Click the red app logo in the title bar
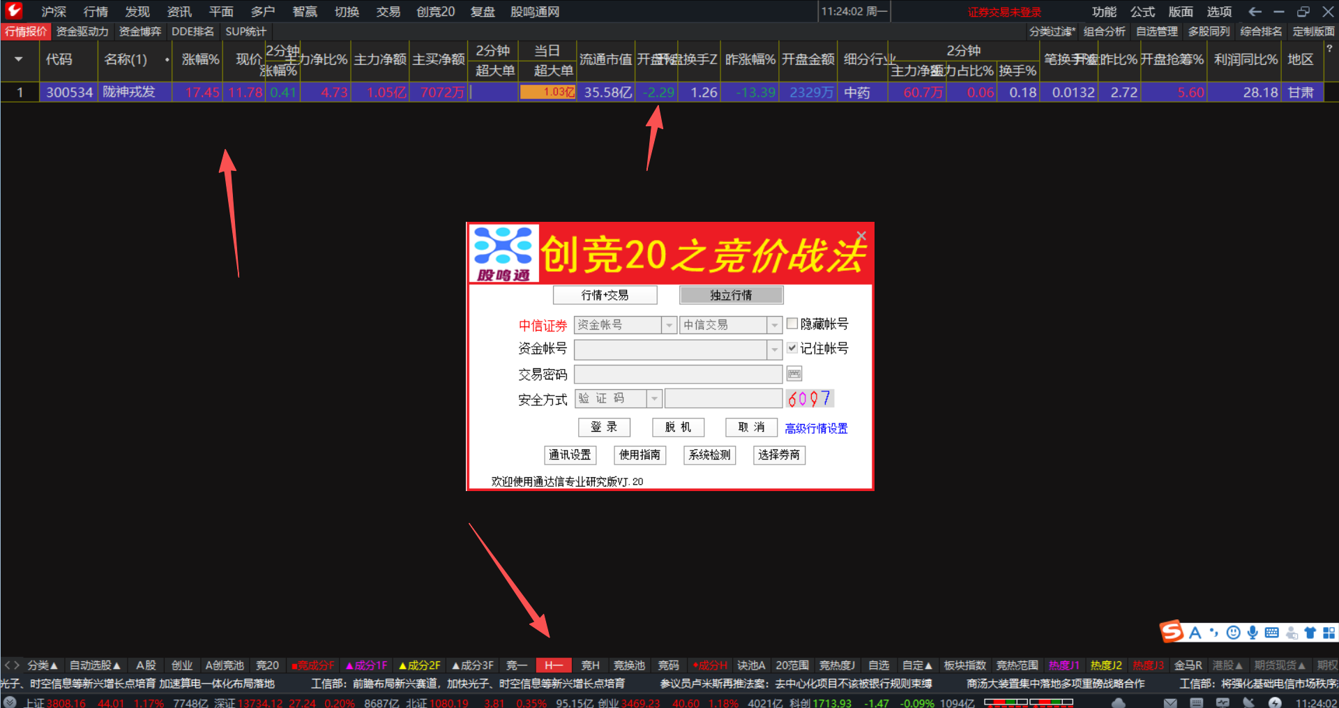 pos(13,10)
